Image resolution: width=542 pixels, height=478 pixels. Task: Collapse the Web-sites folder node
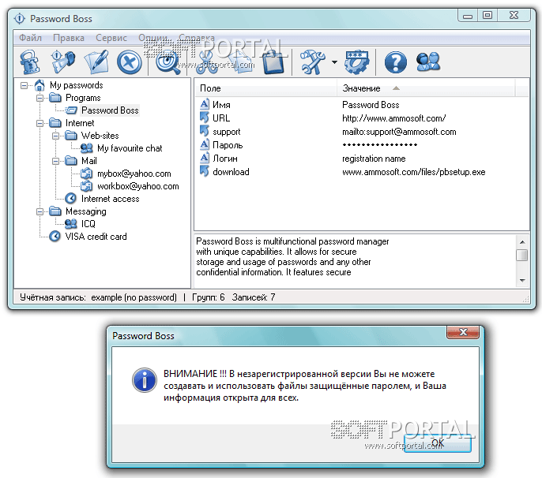(x=55, y=136)
